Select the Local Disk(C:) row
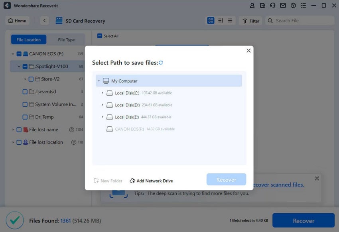Viewport: 339px width, 232px height. click(169, 93)
